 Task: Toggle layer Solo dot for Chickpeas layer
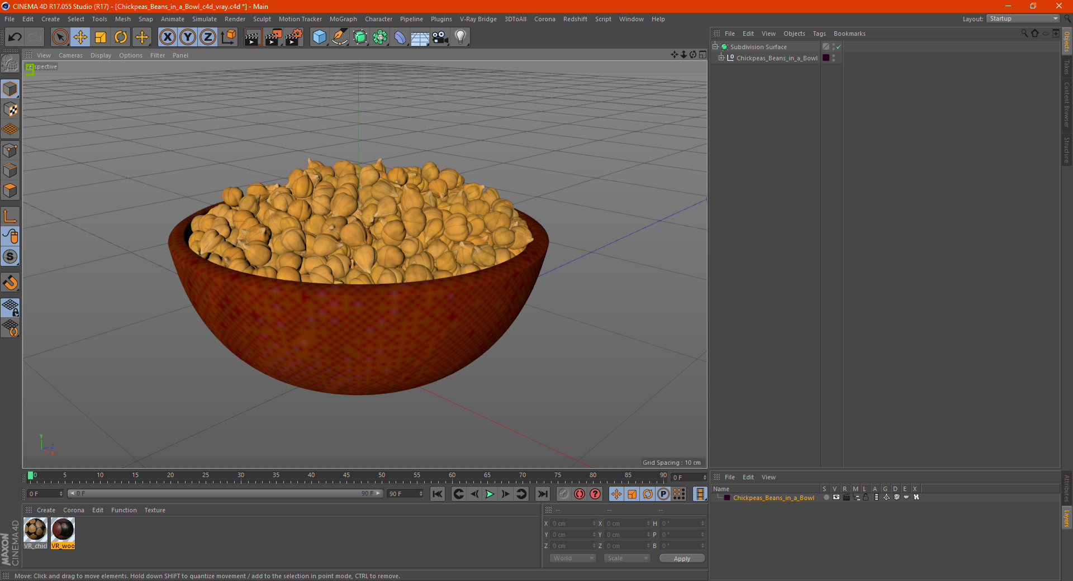pos(826,497)
